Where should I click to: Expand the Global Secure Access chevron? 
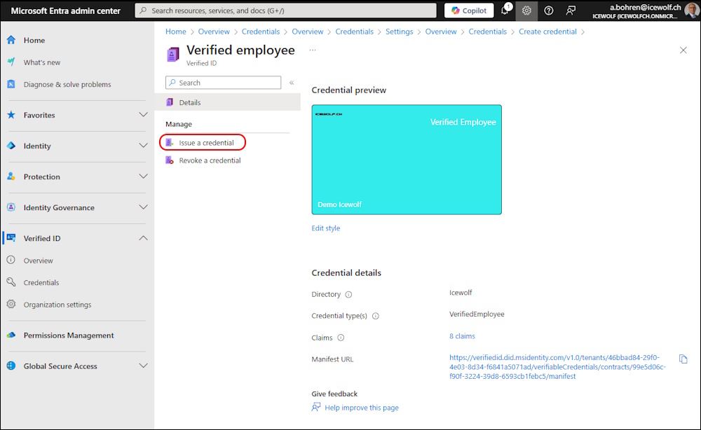(x=143, y=366)
